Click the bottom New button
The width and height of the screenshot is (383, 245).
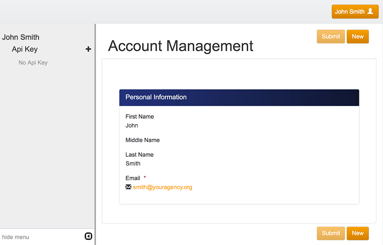pos(358,233)
